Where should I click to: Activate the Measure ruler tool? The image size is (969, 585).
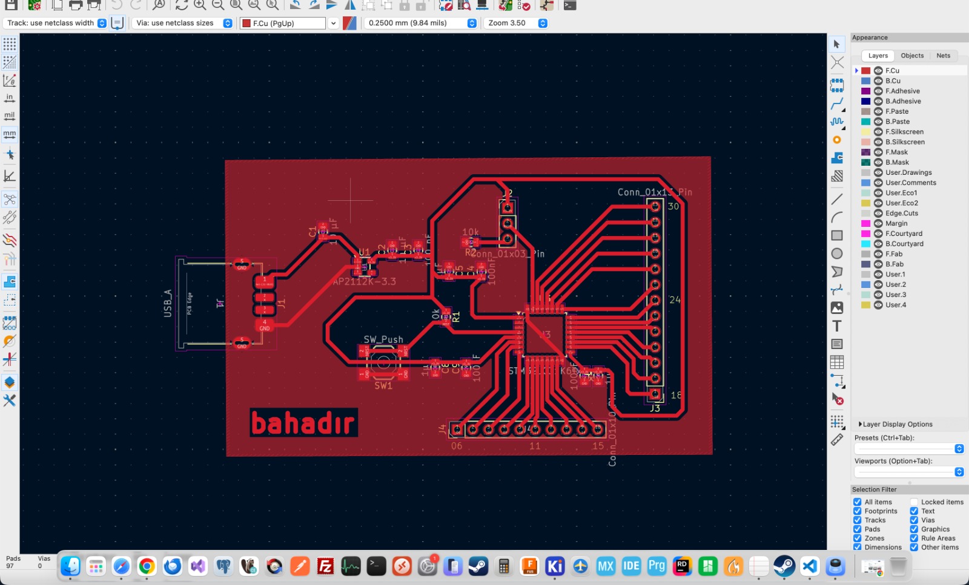tap(837, 440)
